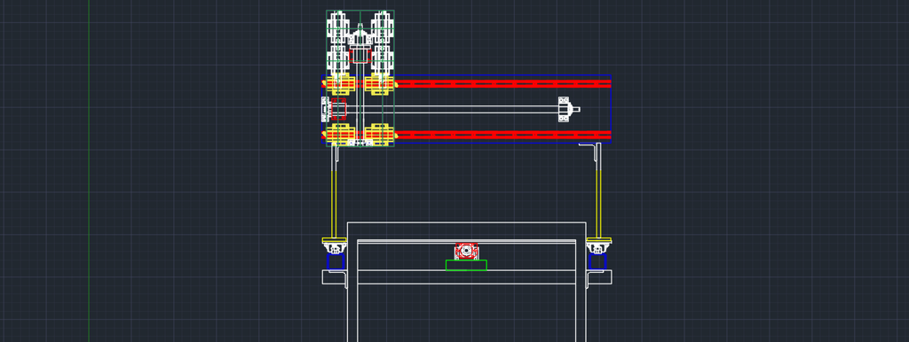
Task: Select the red coupling square at screw's left end
Action: click(x=338, y=108)
